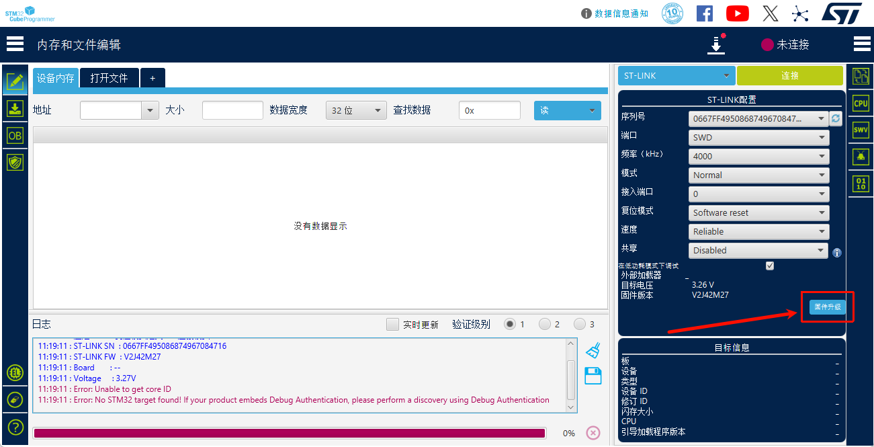This screenshot has height=447, width=874.
Task: Save the log with the floppy disk icon
Action: click(x=593, y=376)
